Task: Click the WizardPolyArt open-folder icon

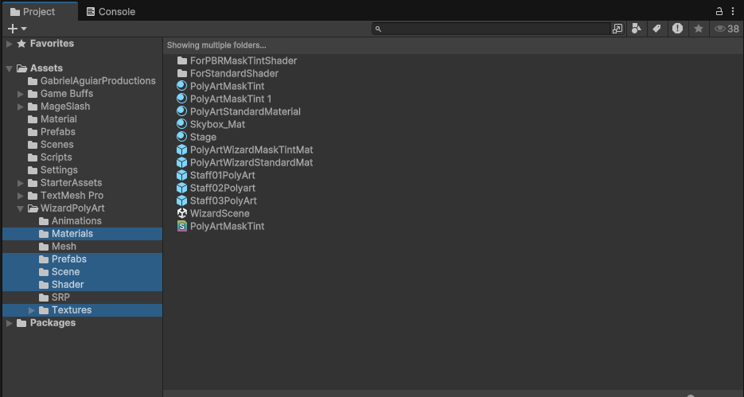Action: (x=33, y=208)
